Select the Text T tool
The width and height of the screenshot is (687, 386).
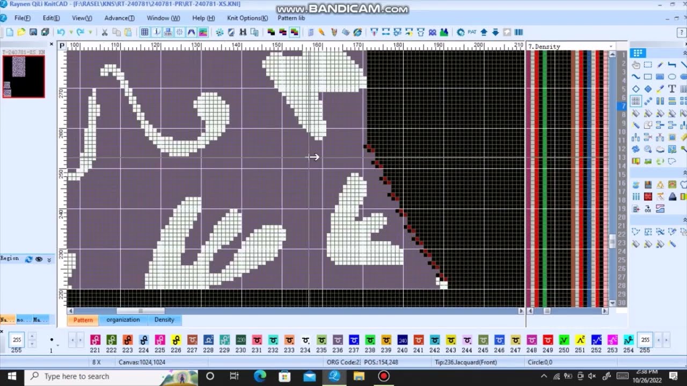coord(672,89)
